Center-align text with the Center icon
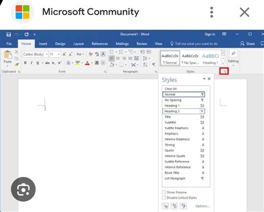 coord(118,58)
